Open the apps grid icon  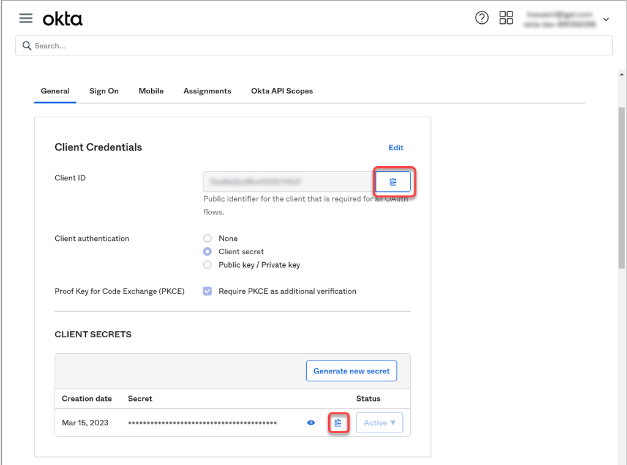pyautogui.click(x=506, y=18)
